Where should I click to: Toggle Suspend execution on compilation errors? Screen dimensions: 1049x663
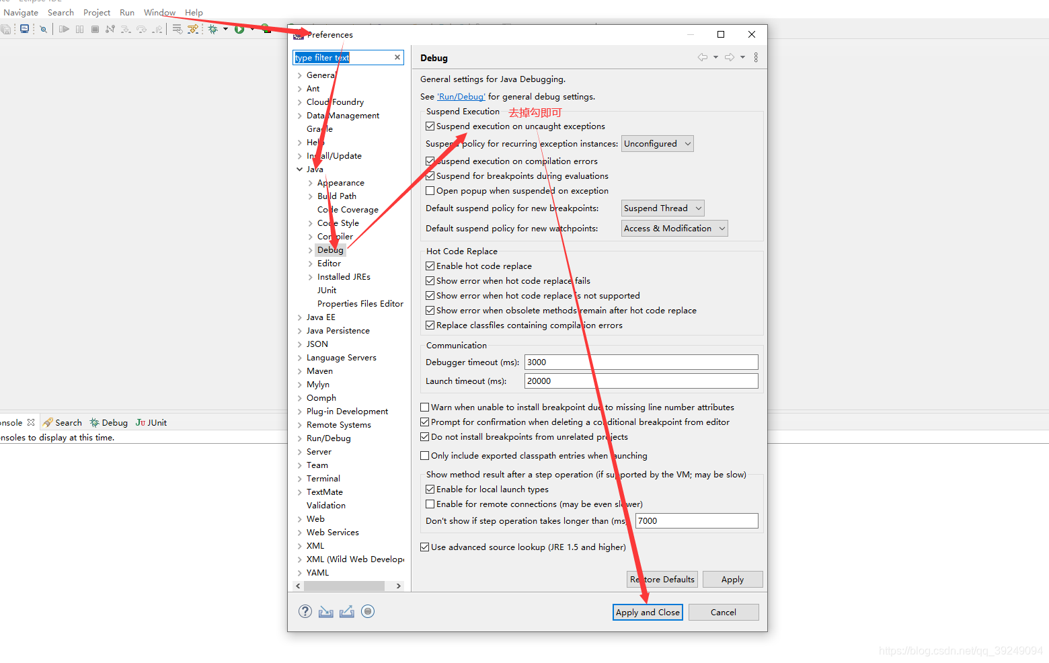coord(430,161)
